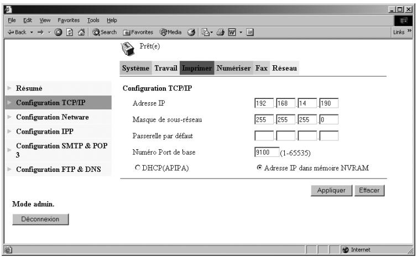Open the Résumé sidebar link
The height and width of the screenshot is (257, 417).
pos(29,88)
